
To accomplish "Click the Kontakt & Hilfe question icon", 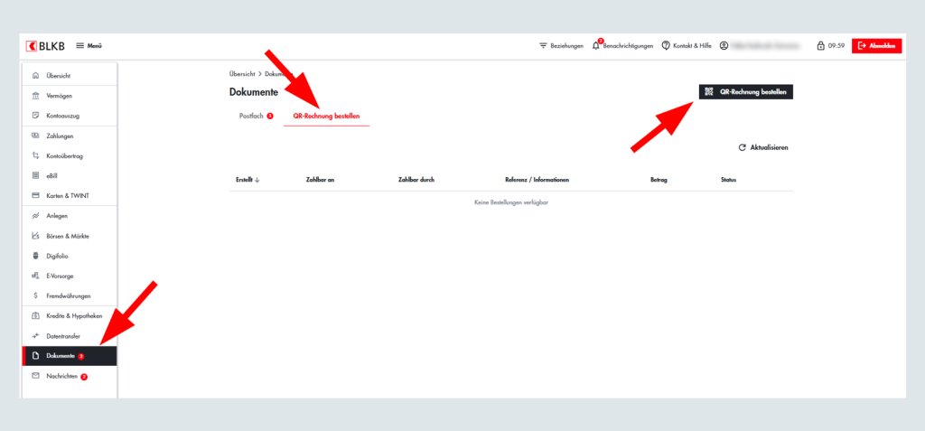I will tap(666, 45).
